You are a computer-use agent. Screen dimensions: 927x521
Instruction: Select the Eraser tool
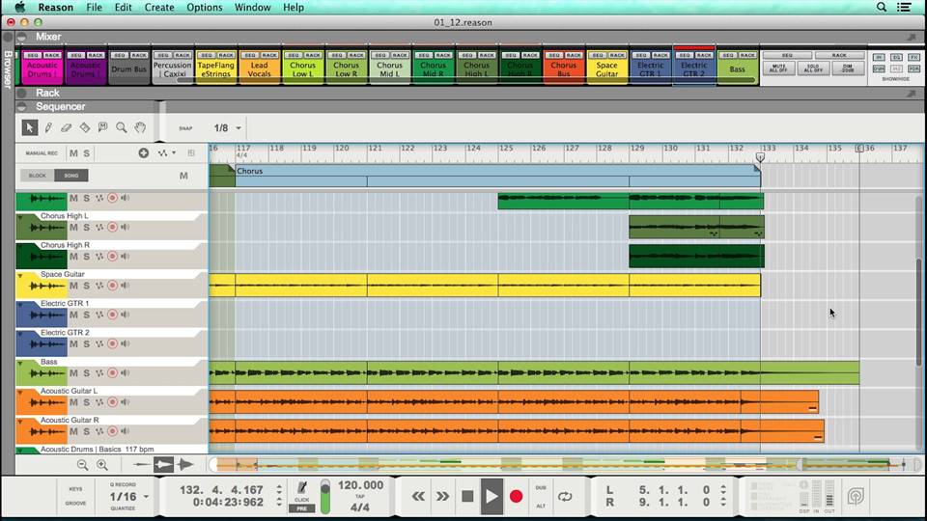click(67, 127)
